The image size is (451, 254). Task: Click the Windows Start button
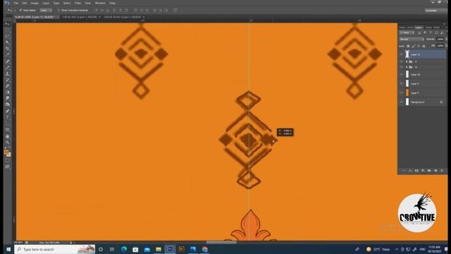8,249
